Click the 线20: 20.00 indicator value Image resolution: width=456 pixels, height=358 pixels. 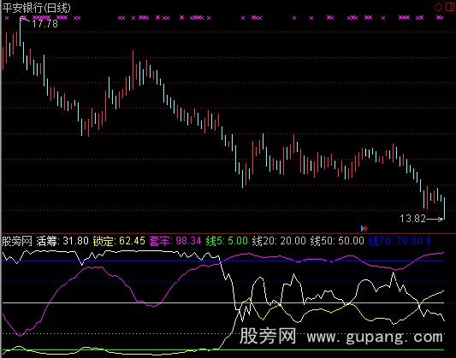tap(279, 241)
